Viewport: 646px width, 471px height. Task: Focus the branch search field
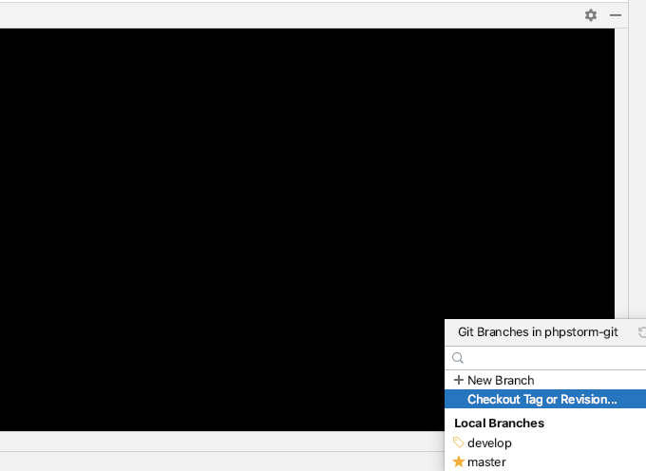click(x=545, y=358)
